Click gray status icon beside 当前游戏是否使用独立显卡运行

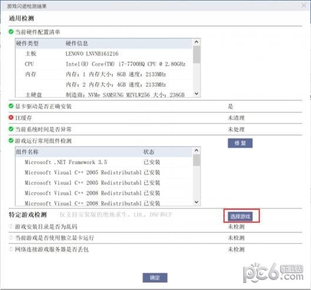point(11,237)
